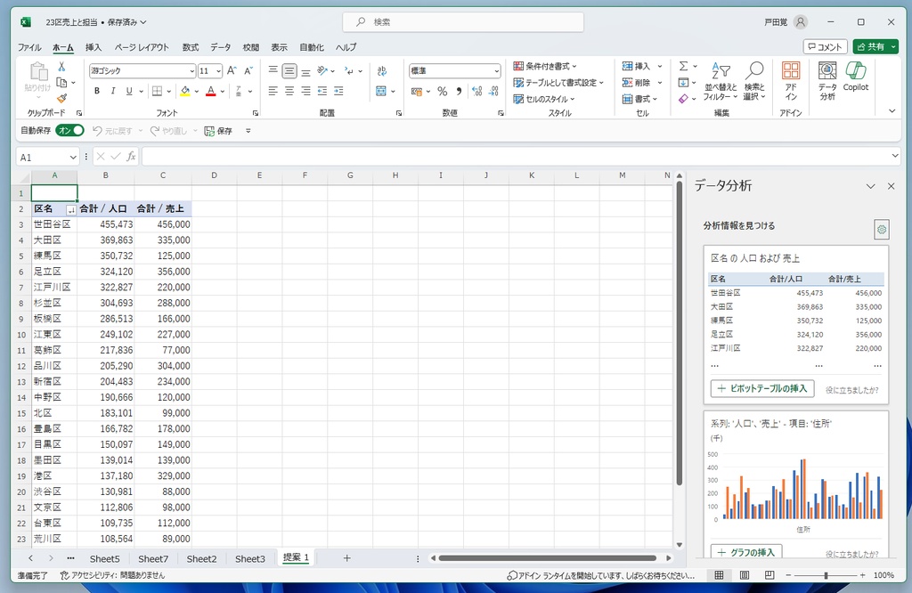Click the グラフの挿入 button
Image resolution: width=912 pixels, height=593 pixels.
point(746,551)
